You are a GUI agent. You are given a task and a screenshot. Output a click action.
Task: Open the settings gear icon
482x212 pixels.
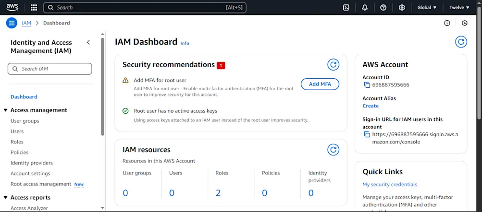pyautogui.click(x=401, y=8)
